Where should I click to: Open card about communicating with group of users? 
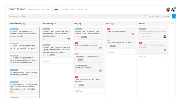pyautogui.click(x=56, y=50)
